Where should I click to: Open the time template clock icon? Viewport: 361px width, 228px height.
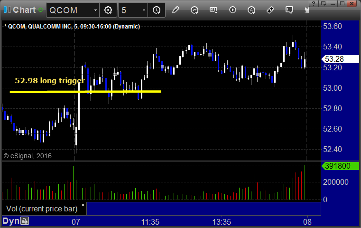pyautogui.click(x=157, y=10)
